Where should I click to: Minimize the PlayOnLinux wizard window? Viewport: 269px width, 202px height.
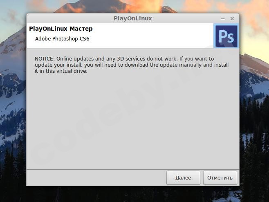tap(223, 18)
